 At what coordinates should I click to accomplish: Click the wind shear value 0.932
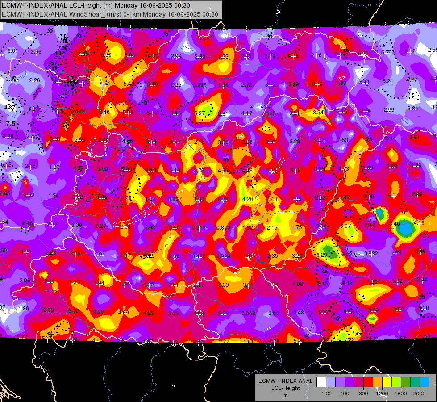[371, 254]
